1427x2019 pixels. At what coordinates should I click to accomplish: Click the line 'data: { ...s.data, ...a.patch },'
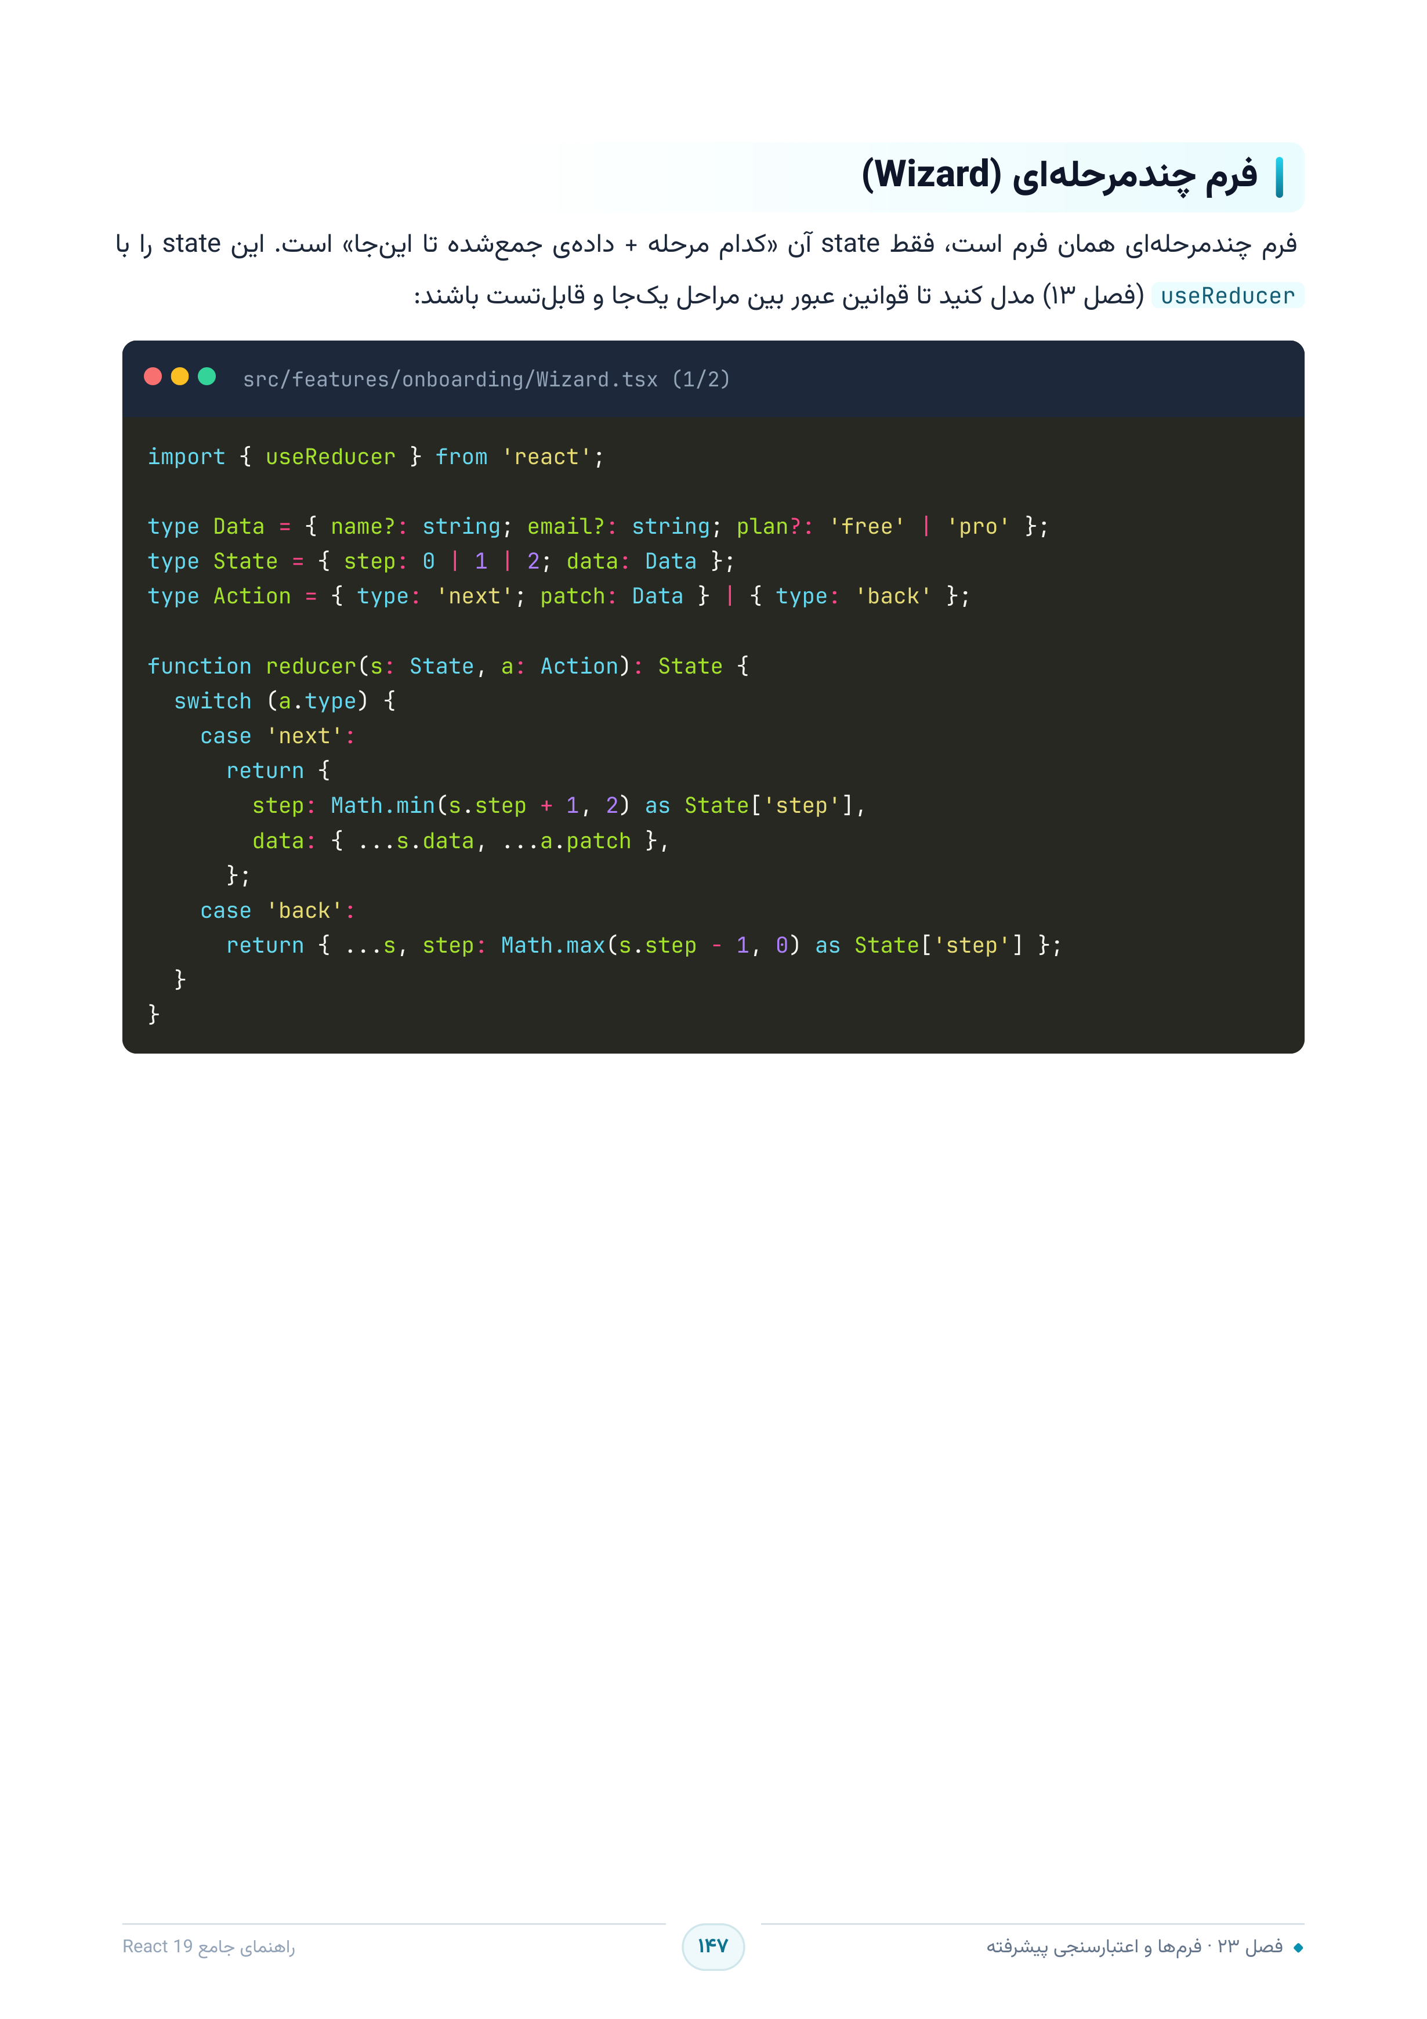coord(460,841)
